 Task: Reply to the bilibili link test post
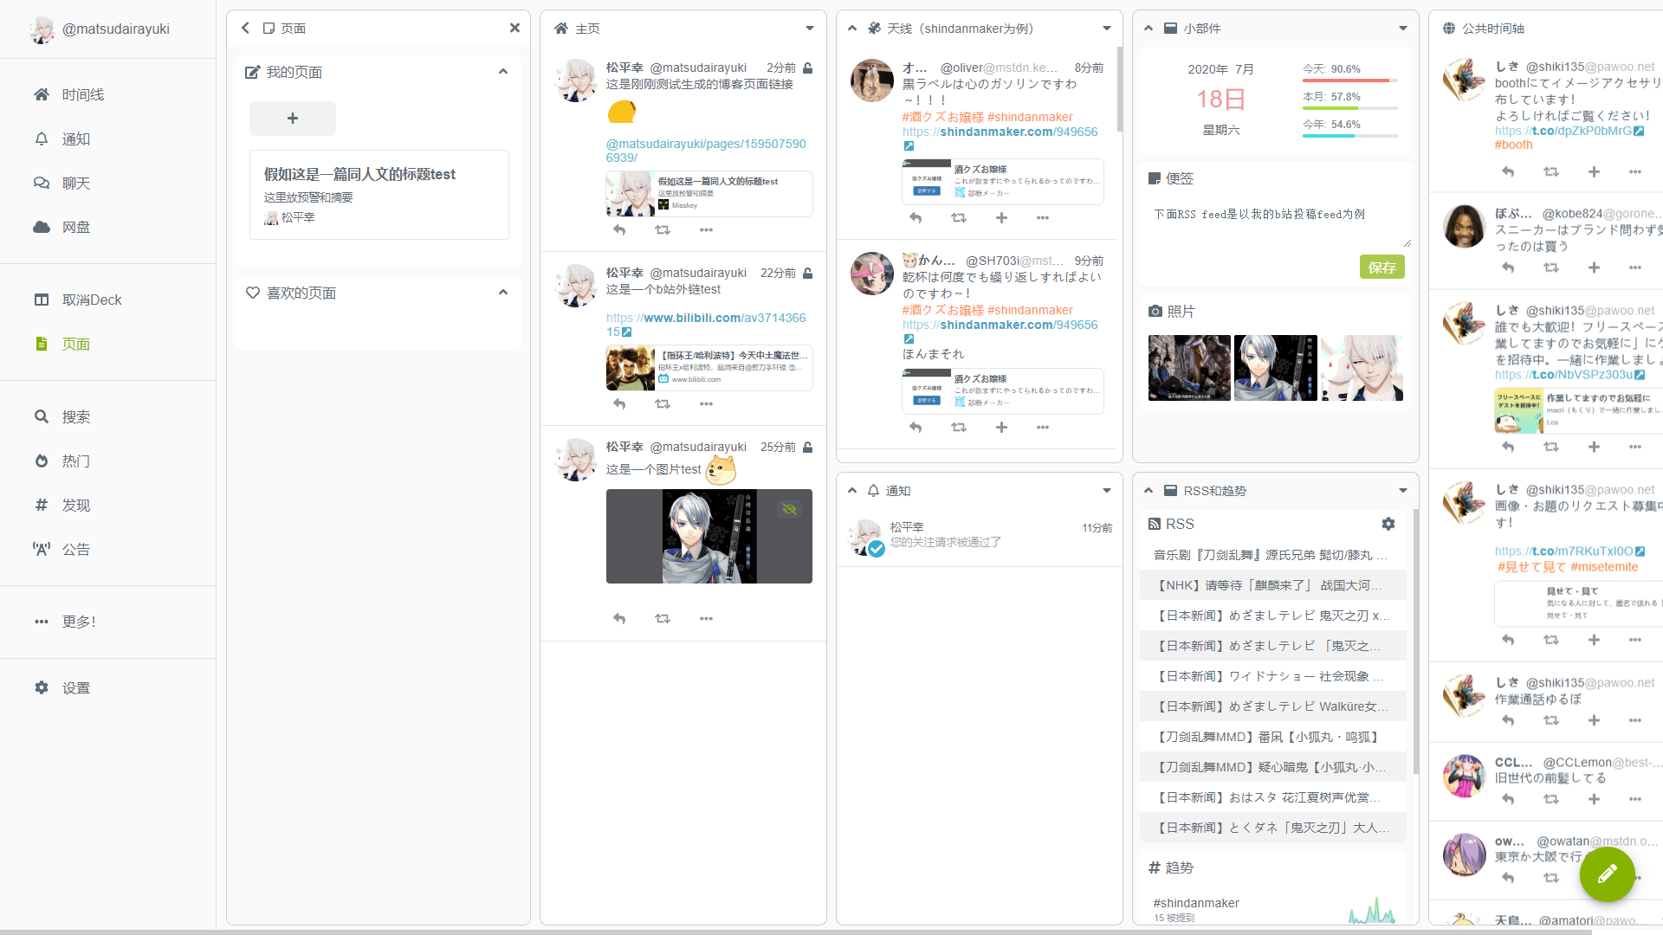point(619,404)
